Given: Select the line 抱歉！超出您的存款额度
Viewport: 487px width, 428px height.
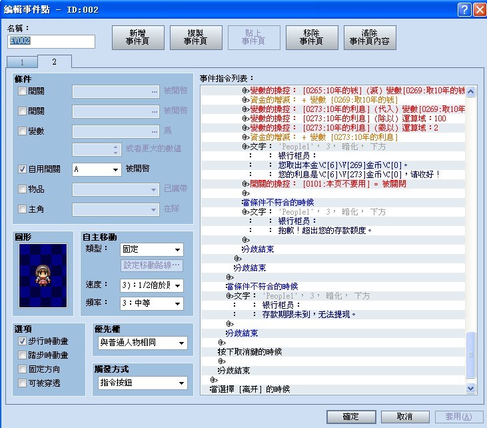Looking at the screenshot, I should click(333, 230).
